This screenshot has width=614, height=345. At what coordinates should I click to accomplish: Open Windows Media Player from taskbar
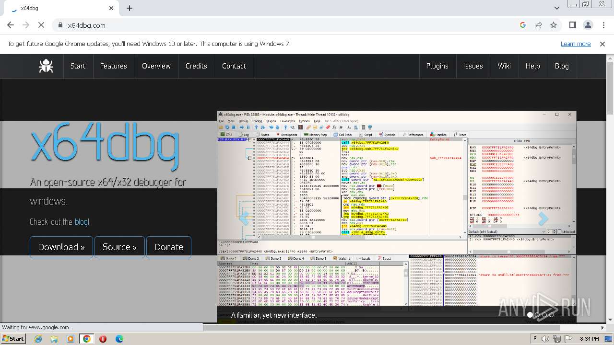click(x=71, y=339)
